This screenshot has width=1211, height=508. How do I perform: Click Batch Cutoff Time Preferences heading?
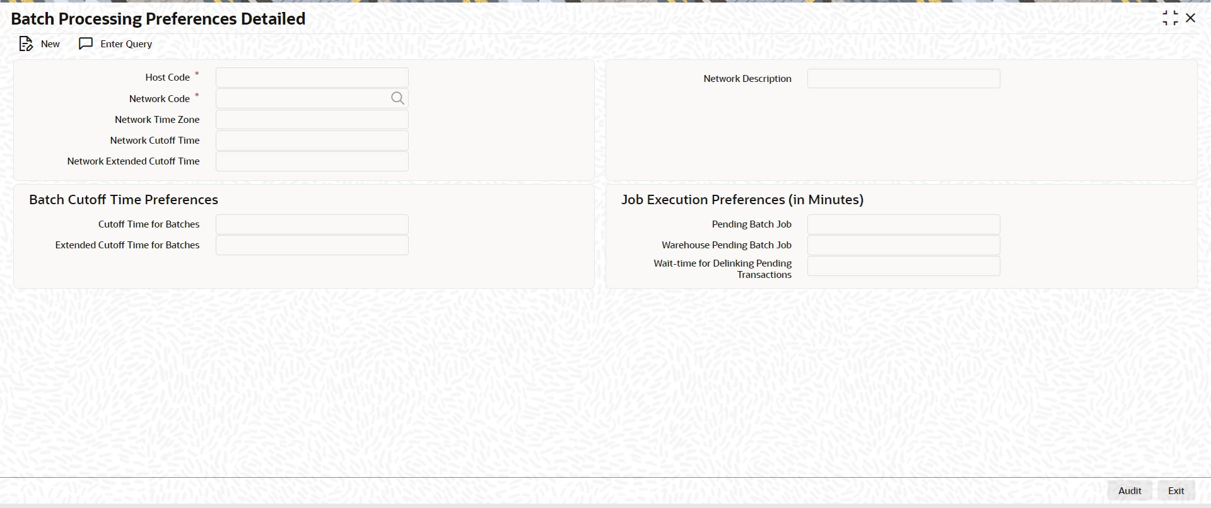coord(124,199)
